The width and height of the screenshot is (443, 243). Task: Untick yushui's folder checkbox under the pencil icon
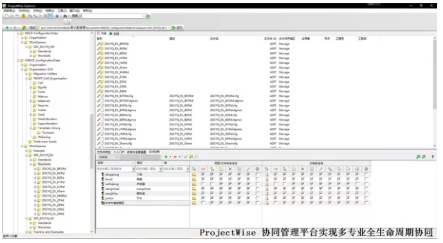point(248,199)
